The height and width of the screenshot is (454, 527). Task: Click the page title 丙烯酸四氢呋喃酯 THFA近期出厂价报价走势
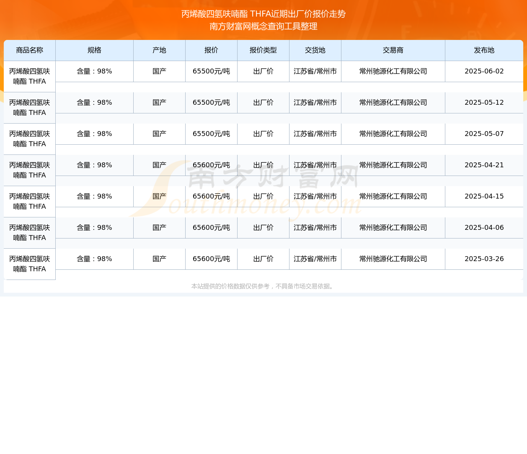(263, 14)
